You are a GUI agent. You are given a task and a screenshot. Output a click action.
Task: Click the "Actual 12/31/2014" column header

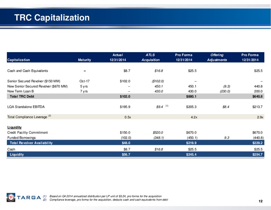point(118,57)
